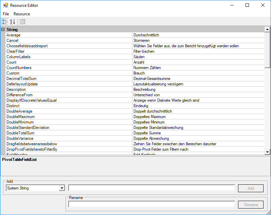
Task: Sort properties alphabetically with the A-Z icon
Action: tap(12, 22)
